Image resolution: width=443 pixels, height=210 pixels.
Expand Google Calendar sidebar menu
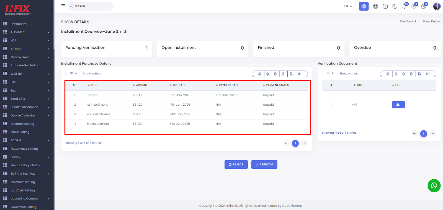pos(27,115)
